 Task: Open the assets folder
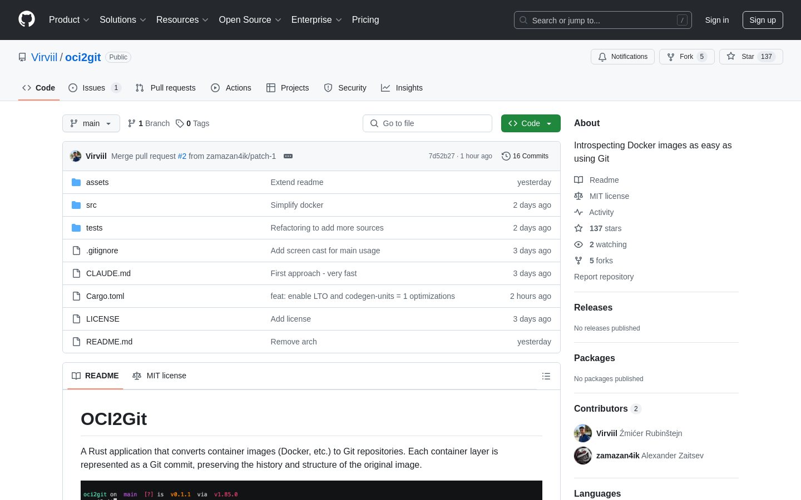(x=97, y=182)
